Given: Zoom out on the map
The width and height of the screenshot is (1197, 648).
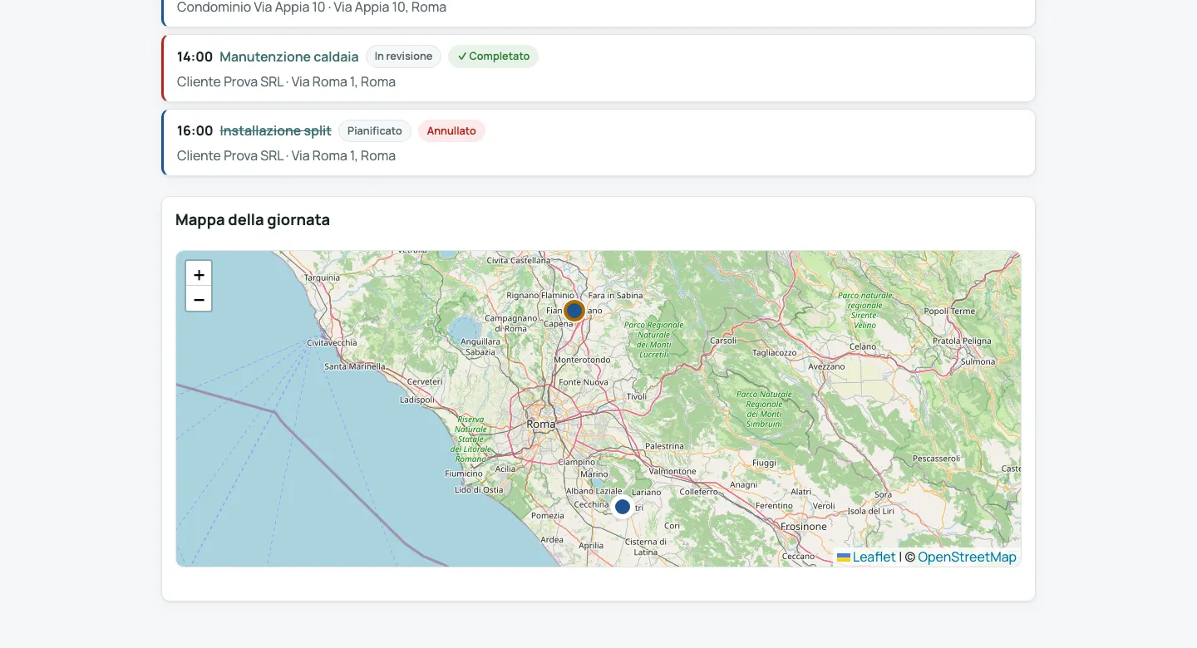Looking at the screenshot, I should tap(199, 299).
